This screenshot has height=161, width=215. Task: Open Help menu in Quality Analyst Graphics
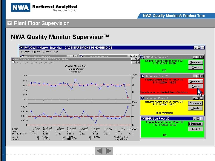(51, 63)
